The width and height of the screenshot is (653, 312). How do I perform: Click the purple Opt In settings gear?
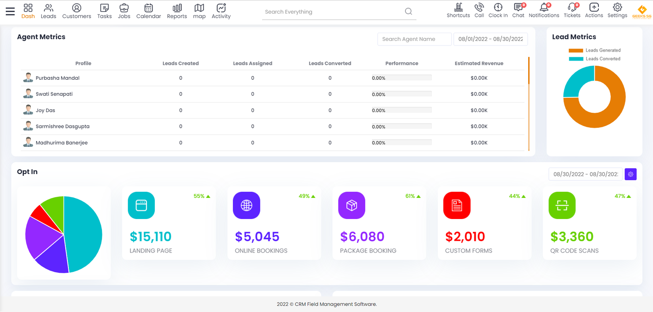[630, 174]
